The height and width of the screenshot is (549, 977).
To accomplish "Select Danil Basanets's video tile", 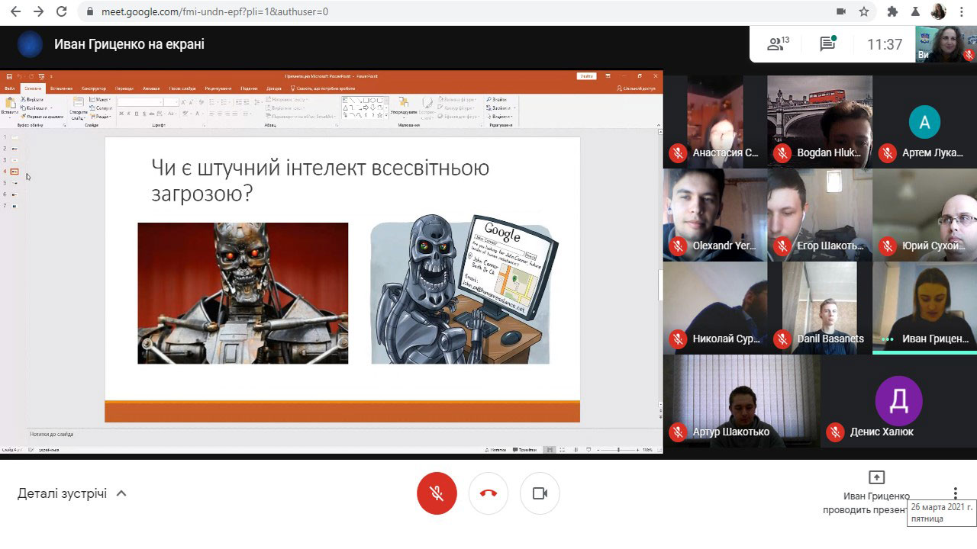I will point(820,308).
